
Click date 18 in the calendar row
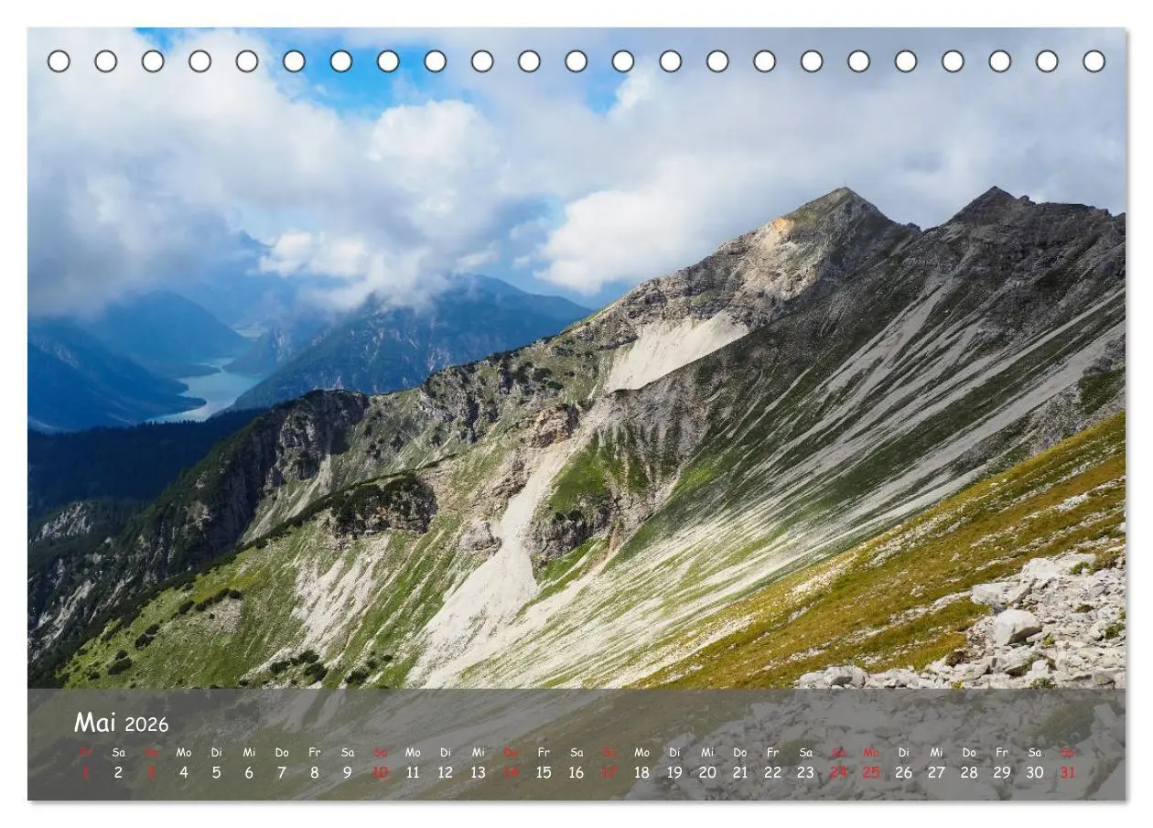[x=641, y=772]
